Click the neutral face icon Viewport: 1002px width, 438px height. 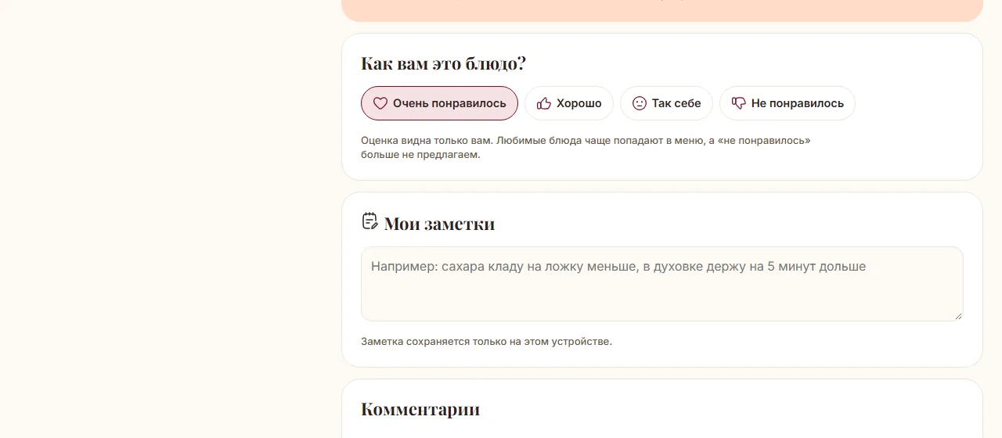[640, 103]
